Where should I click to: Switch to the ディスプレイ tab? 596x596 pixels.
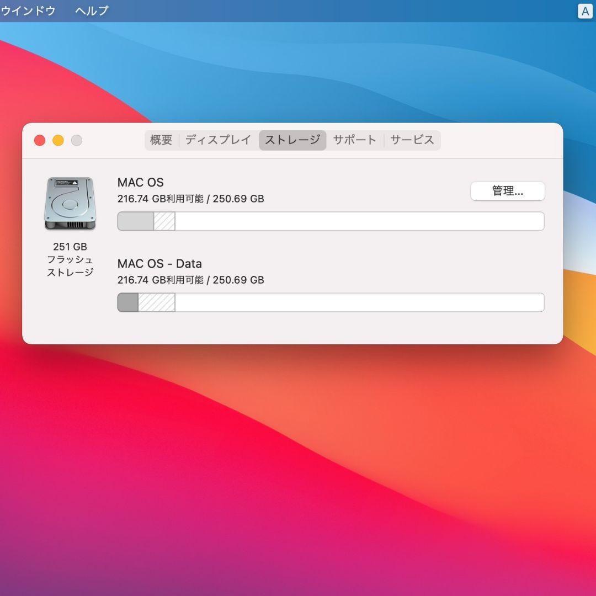[x=219, y=140]
